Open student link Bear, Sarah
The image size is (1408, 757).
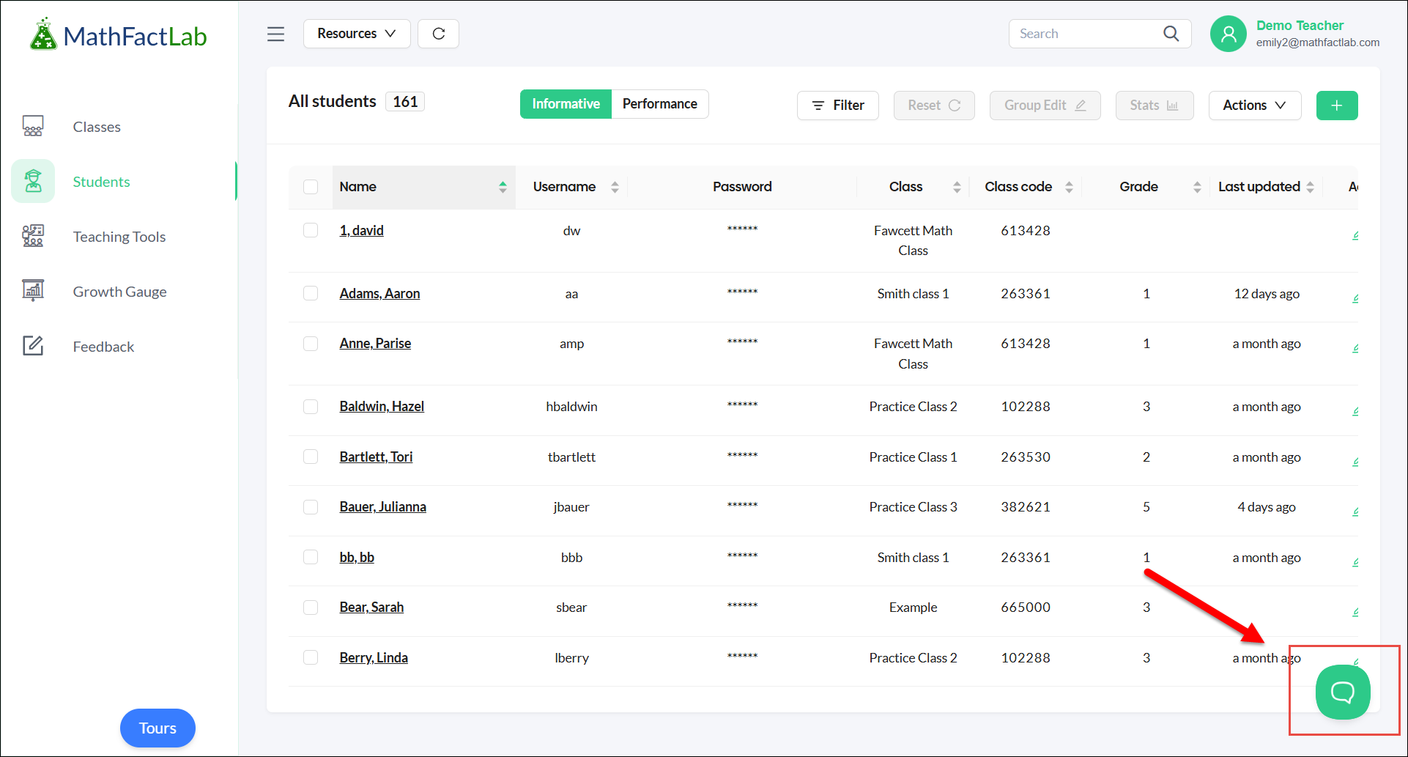click(x=371, y=608)
